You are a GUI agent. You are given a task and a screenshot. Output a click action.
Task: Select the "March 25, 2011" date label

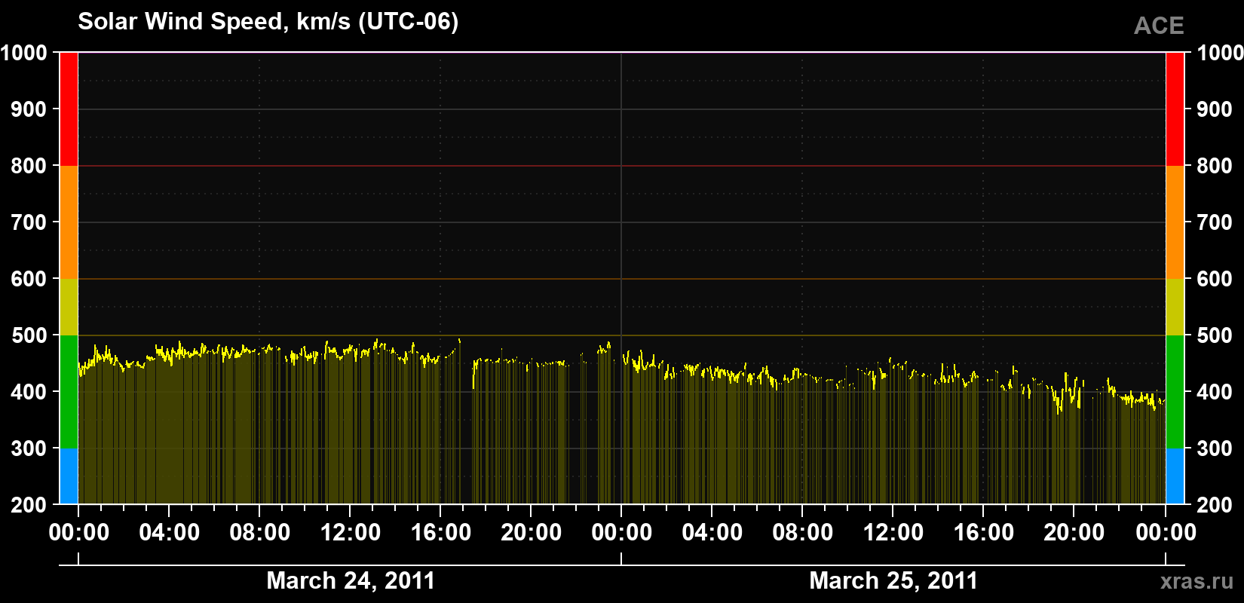coord(893,581)
